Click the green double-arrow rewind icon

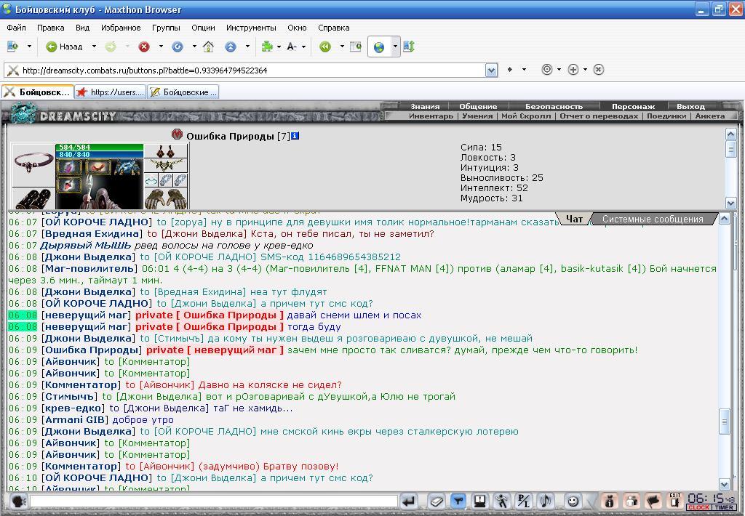[x=325, y=47]
